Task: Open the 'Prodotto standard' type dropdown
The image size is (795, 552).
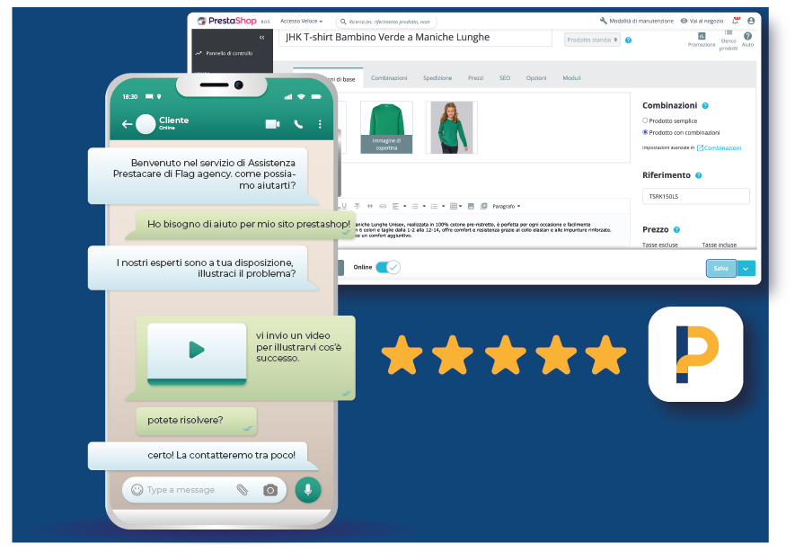Action: tap(592, 40)
